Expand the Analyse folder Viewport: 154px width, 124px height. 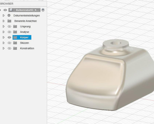[x=3, y=32]
